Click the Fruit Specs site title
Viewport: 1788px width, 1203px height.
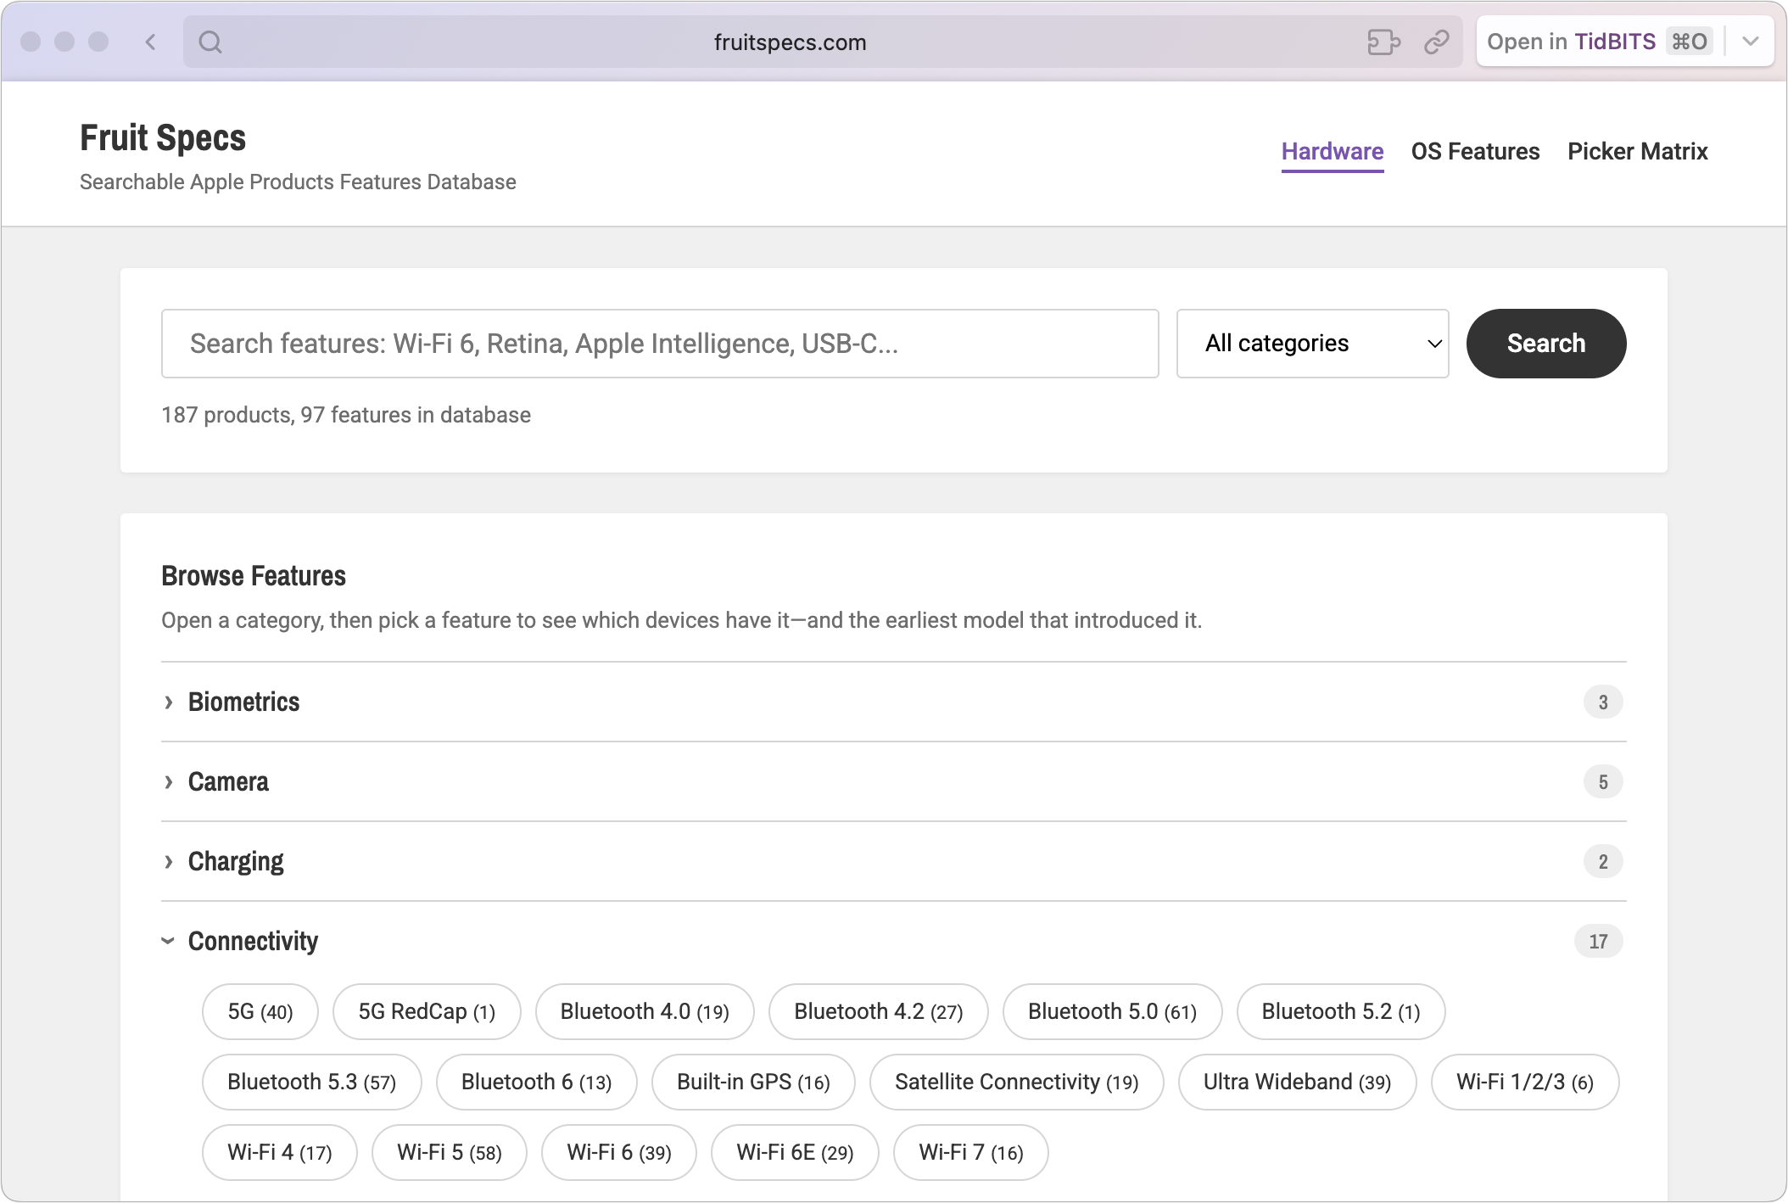pyautogui.click(x=163, y=137)
